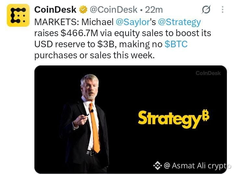
Task: Select the CoinDesk display name
Action: click(55, 9)
